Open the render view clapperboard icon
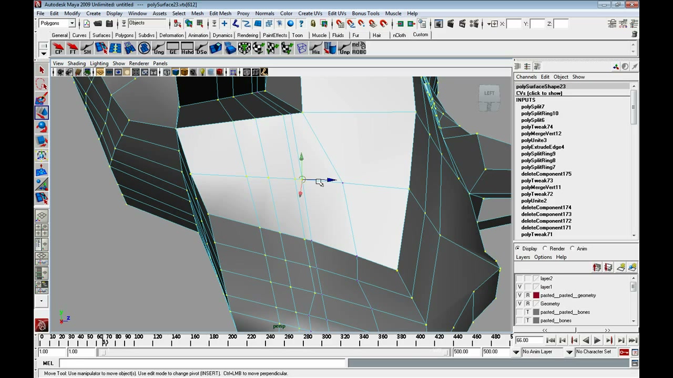Viewport: 673px width, 378px height. [x=439, y=24]
